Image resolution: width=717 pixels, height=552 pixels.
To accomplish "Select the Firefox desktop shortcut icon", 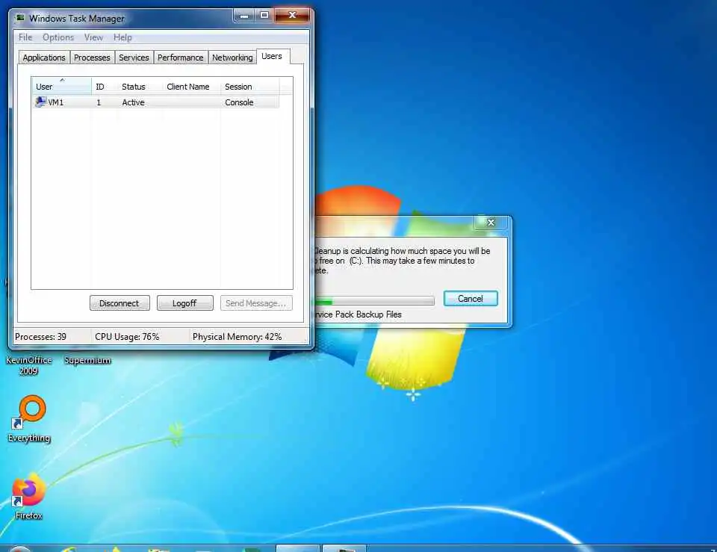I will (x=28, y=490).
